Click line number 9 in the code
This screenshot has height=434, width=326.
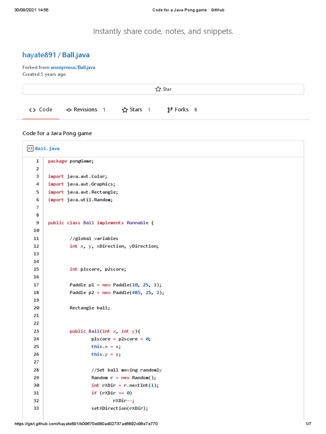tap(37, 223)
